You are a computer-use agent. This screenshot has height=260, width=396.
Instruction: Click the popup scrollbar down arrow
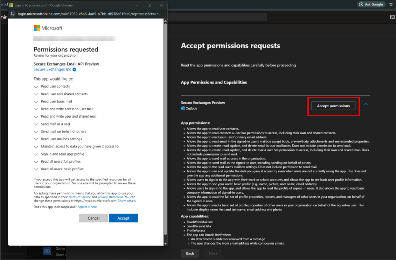click(x=165, y=244)
